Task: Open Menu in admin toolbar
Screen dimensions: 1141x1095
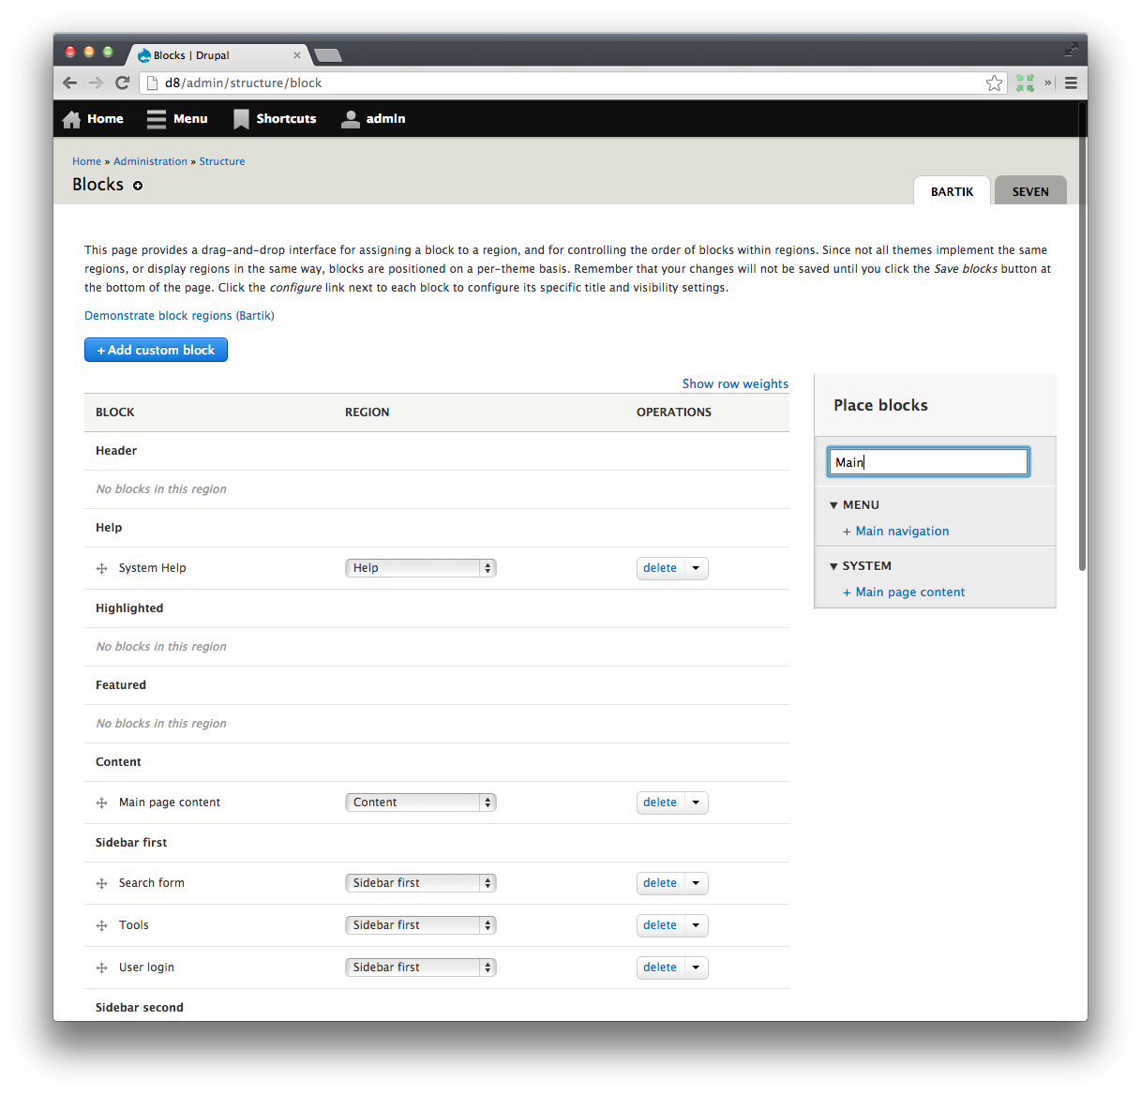Action: (x=190, y=119)
